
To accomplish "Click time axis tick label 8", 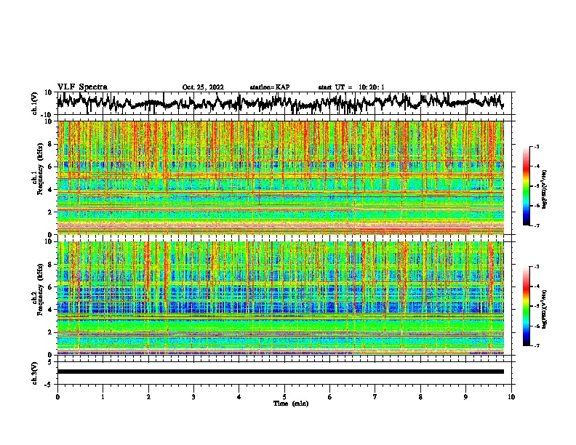I will tap(420, 397).
